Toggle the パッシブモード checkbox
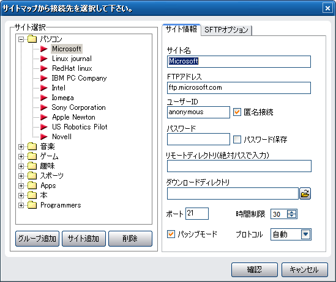The height and width of the screenshot is (282, 336). (171, 234)
